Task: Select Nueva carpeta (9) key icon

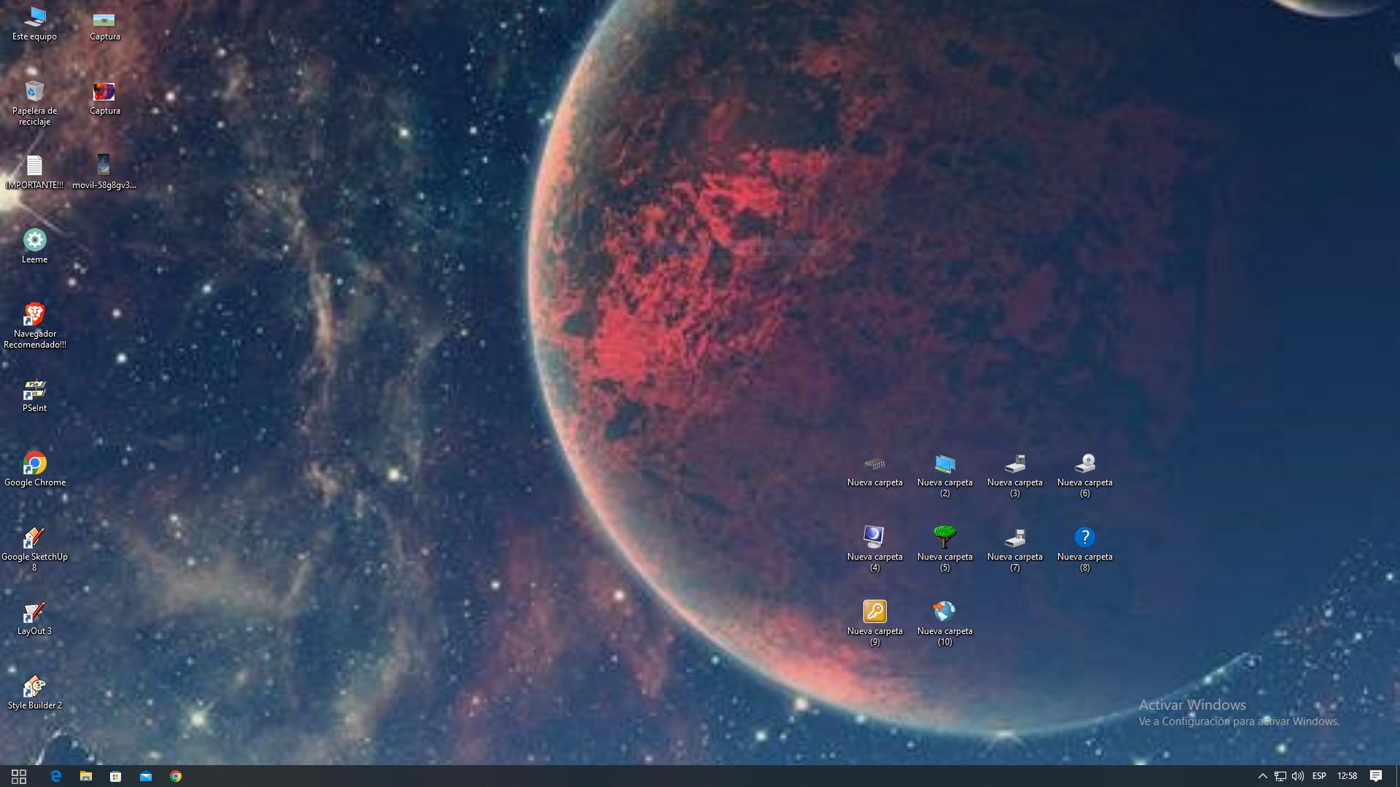Action: (x=874, y=612)
